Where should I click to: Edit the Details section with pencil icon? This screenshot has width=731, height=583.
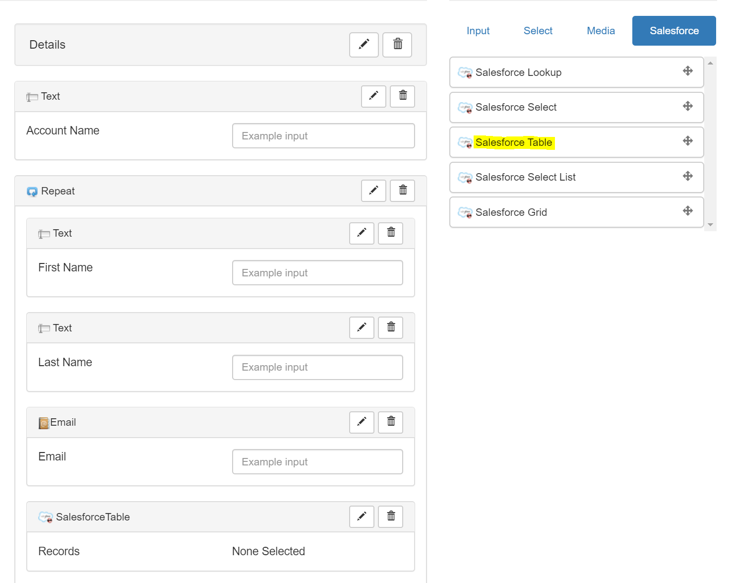pos(364,45)
